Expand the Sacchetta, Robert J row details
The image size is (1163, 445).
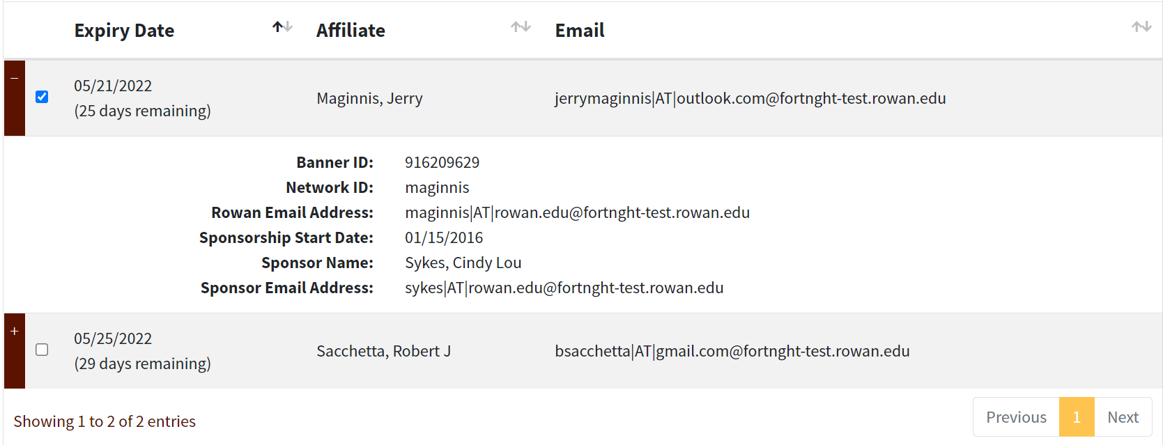(x=15, y=331)
